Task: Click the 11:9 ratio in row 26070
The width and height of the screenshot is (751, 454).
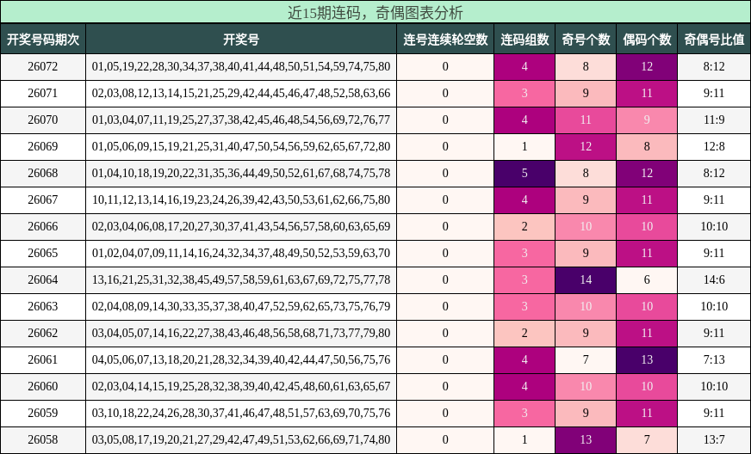Action: tap(714, 120)
